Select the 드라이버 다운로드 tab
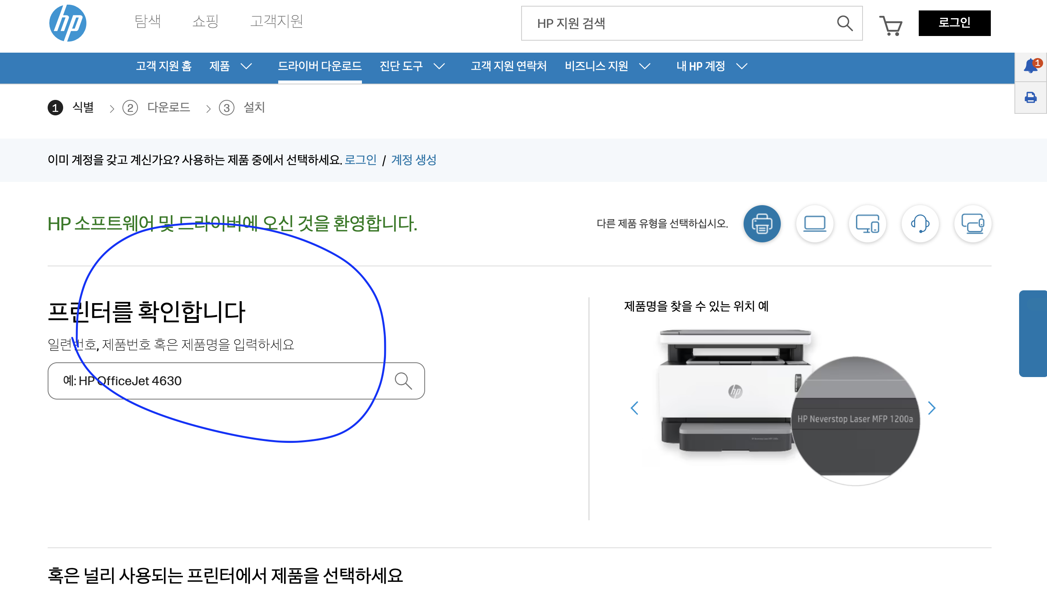1047x607 pixels. tap(320, 66)
